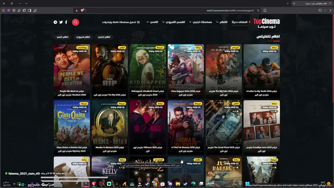This screenshot has height=188, width=334.
Task: Bookmark this page using the bookmark icon
Action: [x=265, y=10]
